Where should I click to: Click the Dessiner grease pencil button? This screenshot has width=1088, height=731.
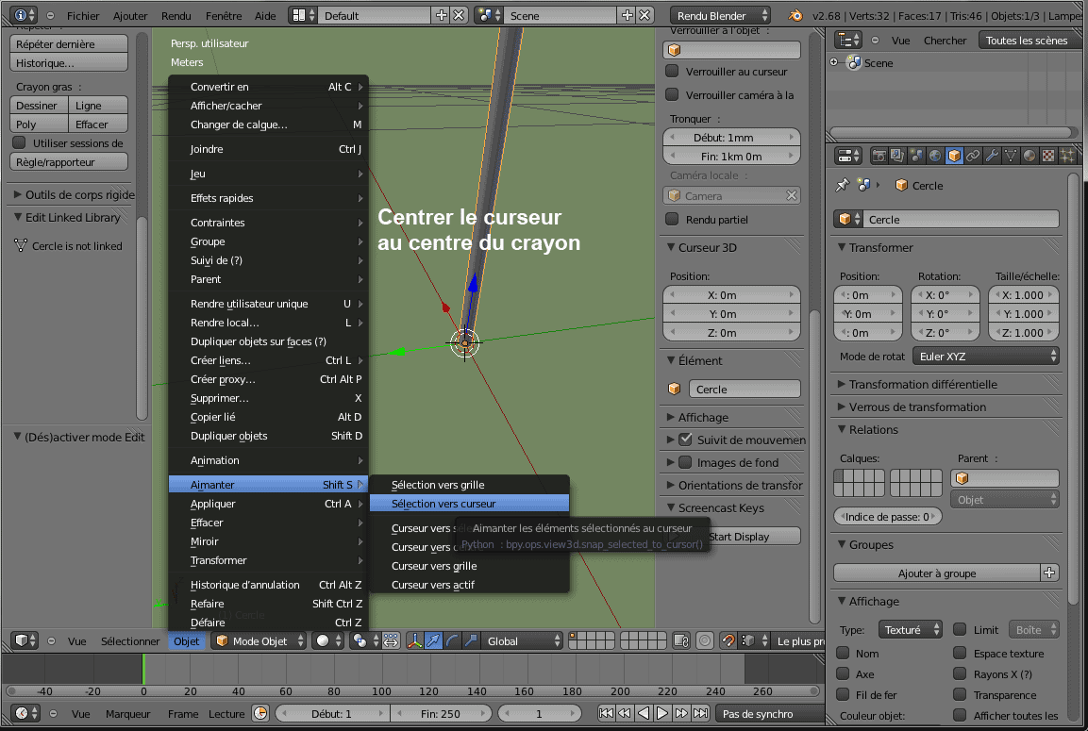[x=39, y=106]
